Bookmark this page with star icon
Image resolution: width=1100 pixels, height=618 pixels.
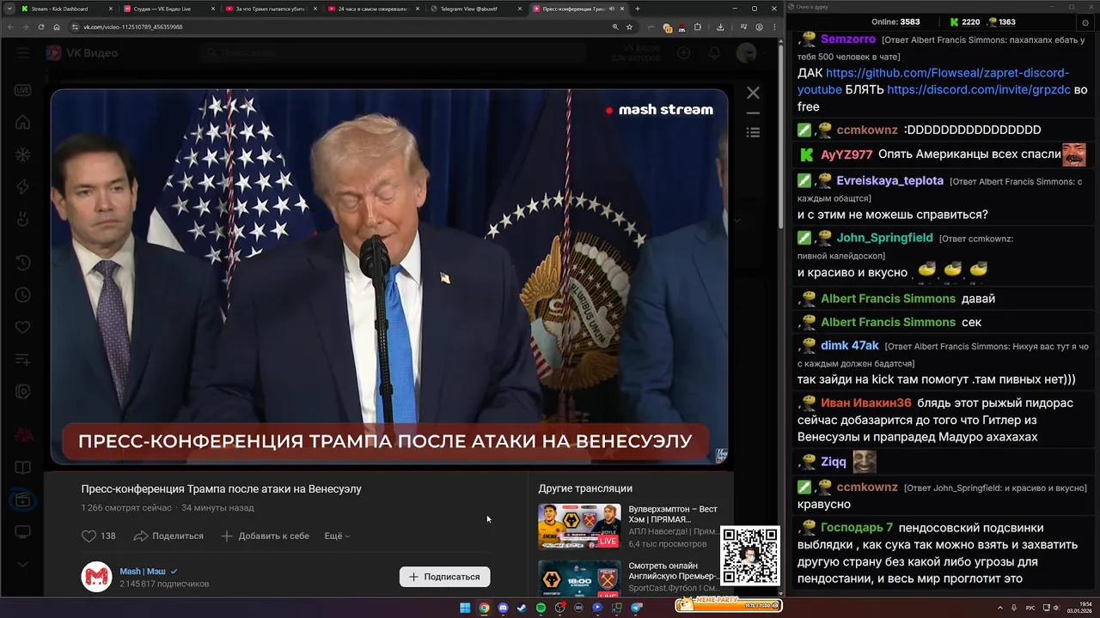(629, 27)
